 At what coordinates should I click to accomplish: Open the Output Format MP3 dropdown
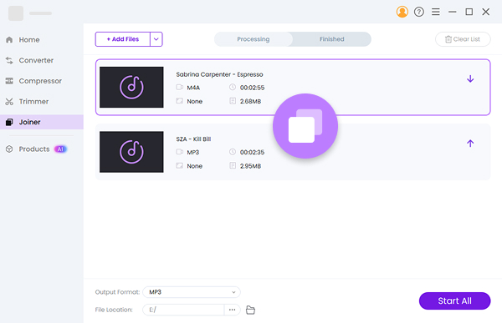[x=192, y=292]
